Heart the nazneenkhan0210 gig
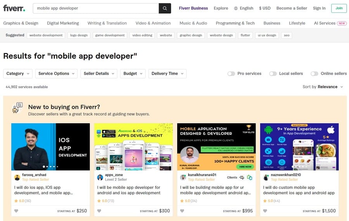 tap(265, 211)
